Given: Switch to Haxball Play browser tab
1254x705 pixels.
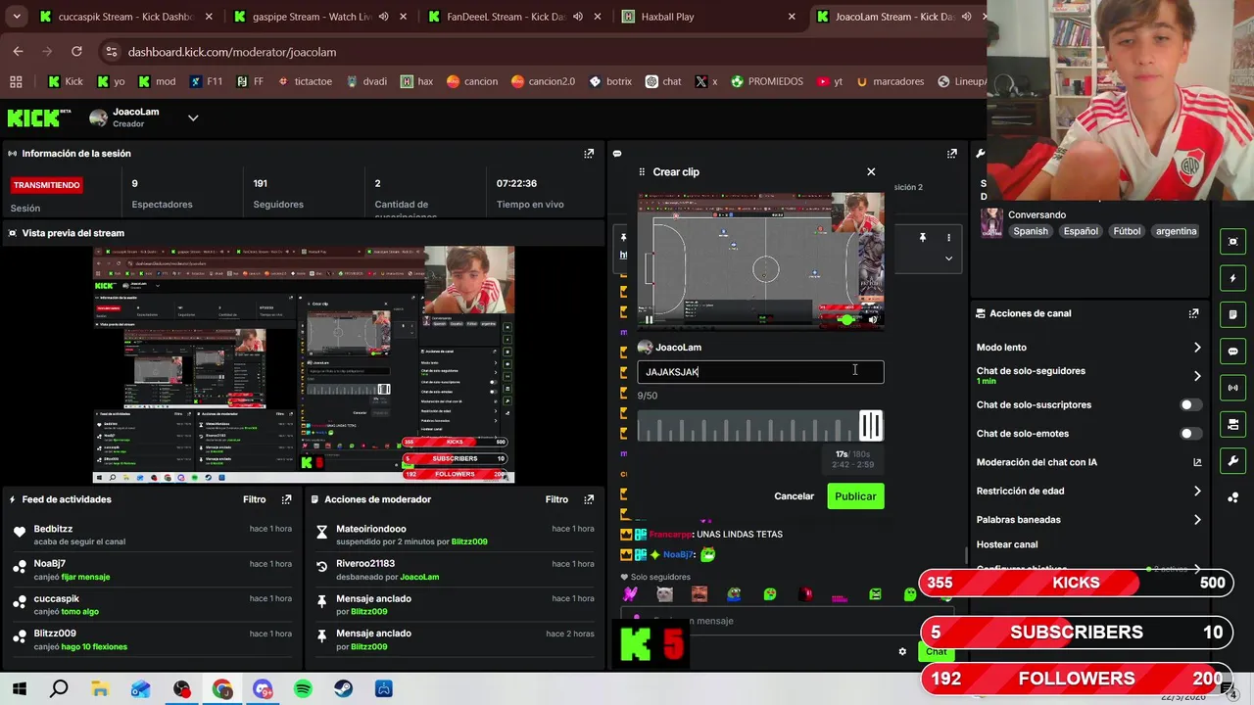Looking at the screenshot, I should [699, 17].
